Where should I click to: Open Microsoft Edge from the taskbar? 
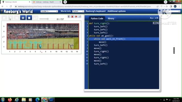pos(38,99)
